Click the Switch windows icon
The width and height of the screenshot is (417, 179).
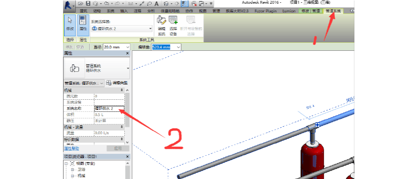pos(202,4)
